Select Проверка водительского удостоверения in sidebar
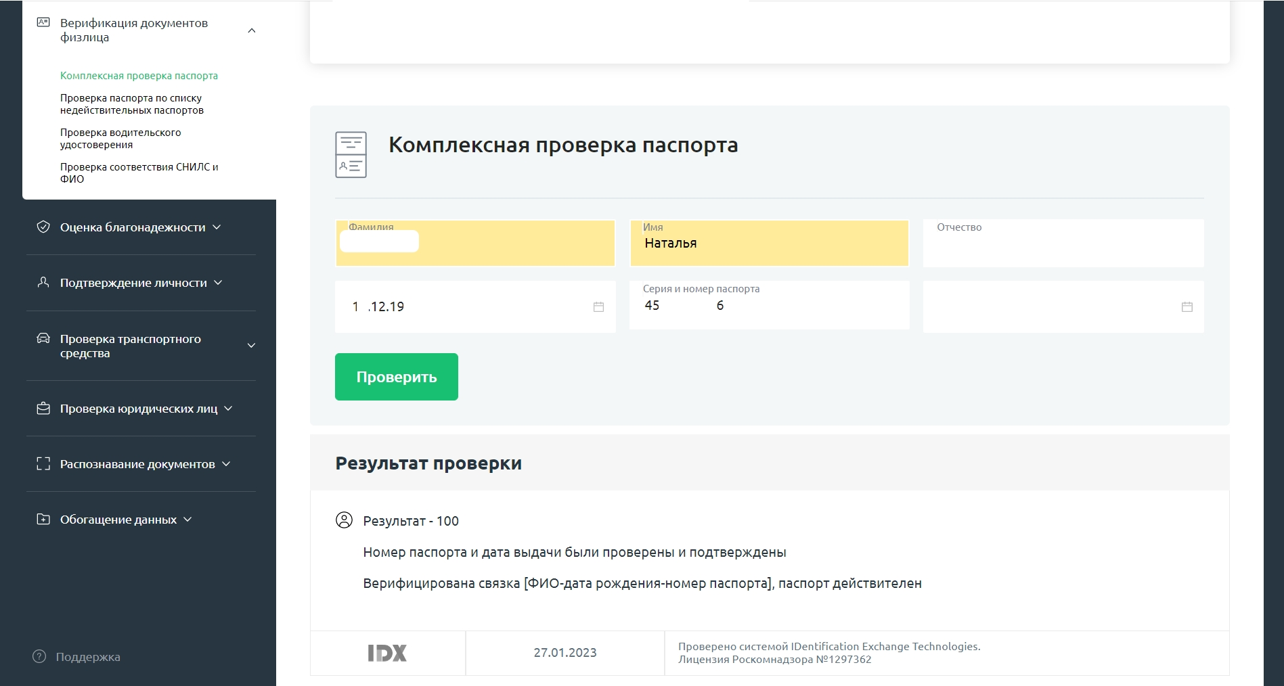The image size is (1284, 686). pyautogui.click(x=120, y=138)
